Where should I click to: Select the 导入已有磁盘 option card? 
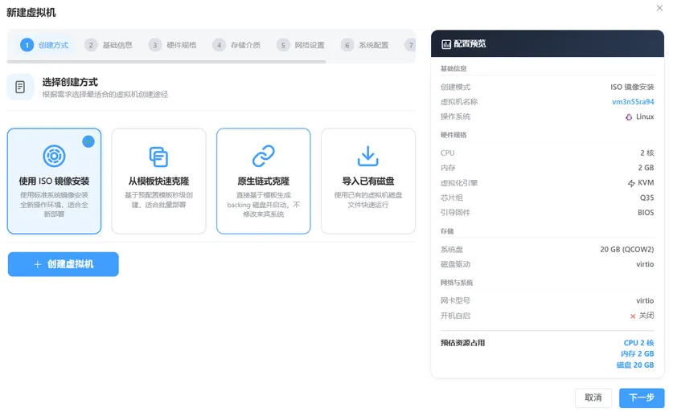pos(368,181)
